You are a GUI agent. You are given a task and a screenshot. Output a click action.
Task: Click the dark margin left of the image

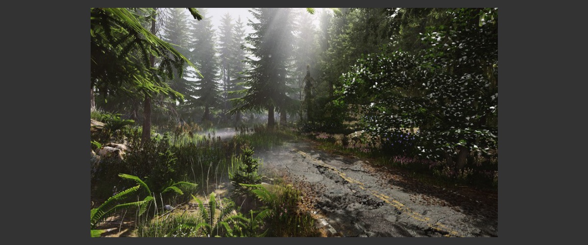(45, 122)
